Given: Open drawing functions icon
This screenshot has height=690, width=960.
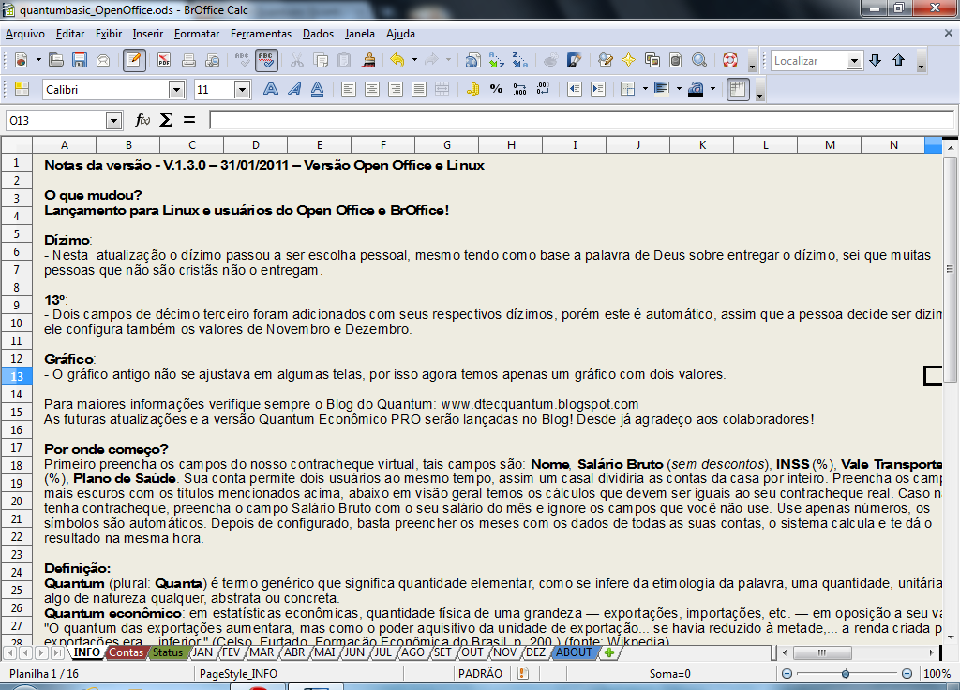Looking at the screenshot, I should click(575, 60).
